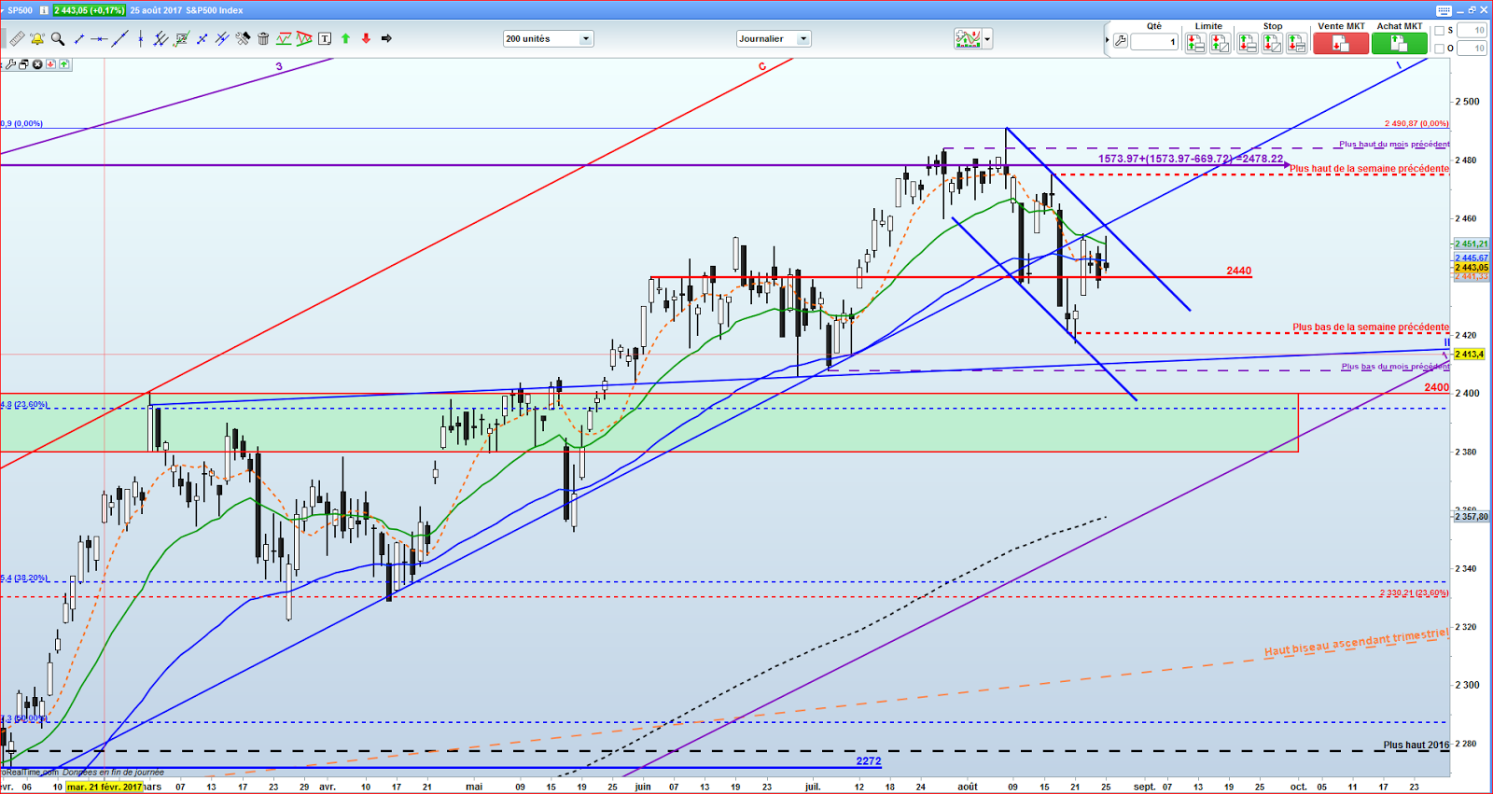Select the Fibonacci retracement tool
This screenshot has height=794, width=1493.
pyautogui.click(x=182, y=38)
